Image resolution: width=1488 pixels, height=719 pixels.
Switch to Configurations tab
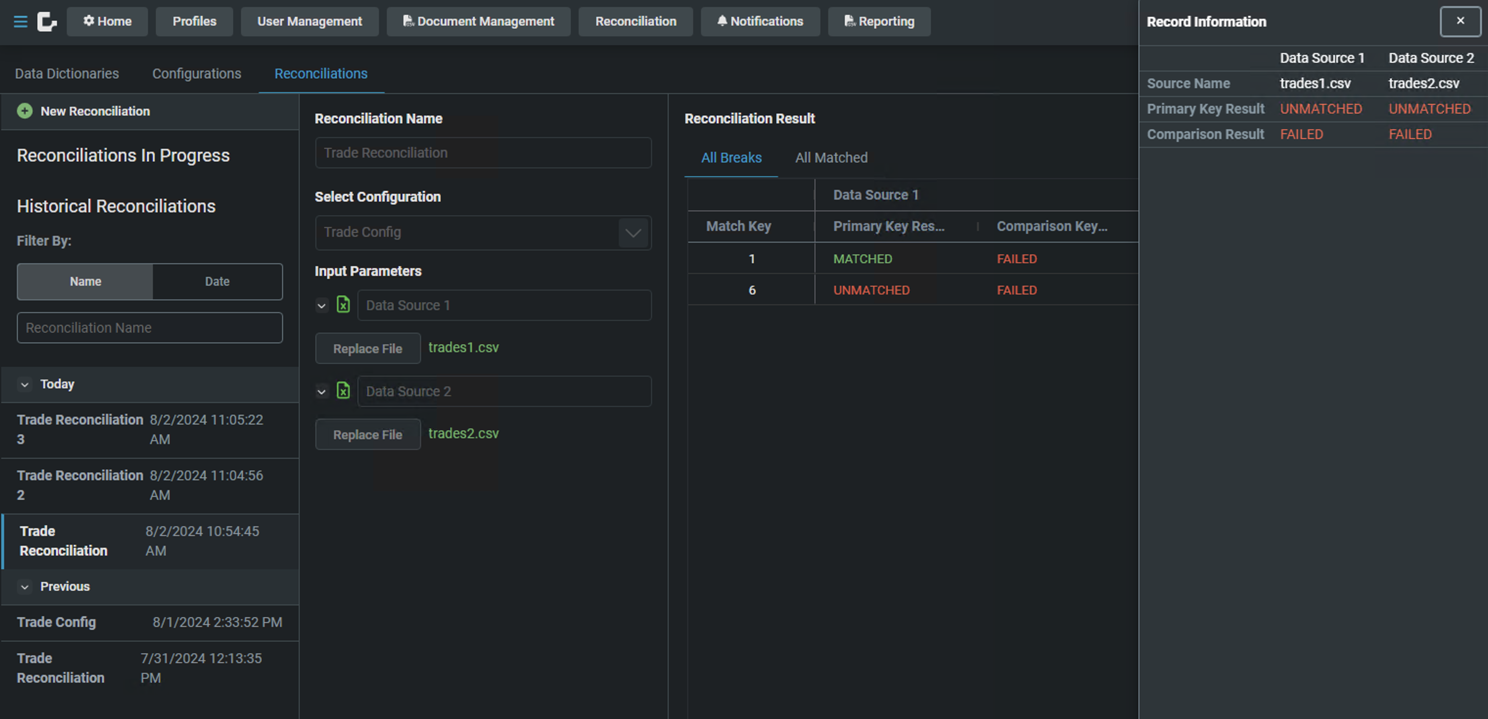[x=196, y=74]
